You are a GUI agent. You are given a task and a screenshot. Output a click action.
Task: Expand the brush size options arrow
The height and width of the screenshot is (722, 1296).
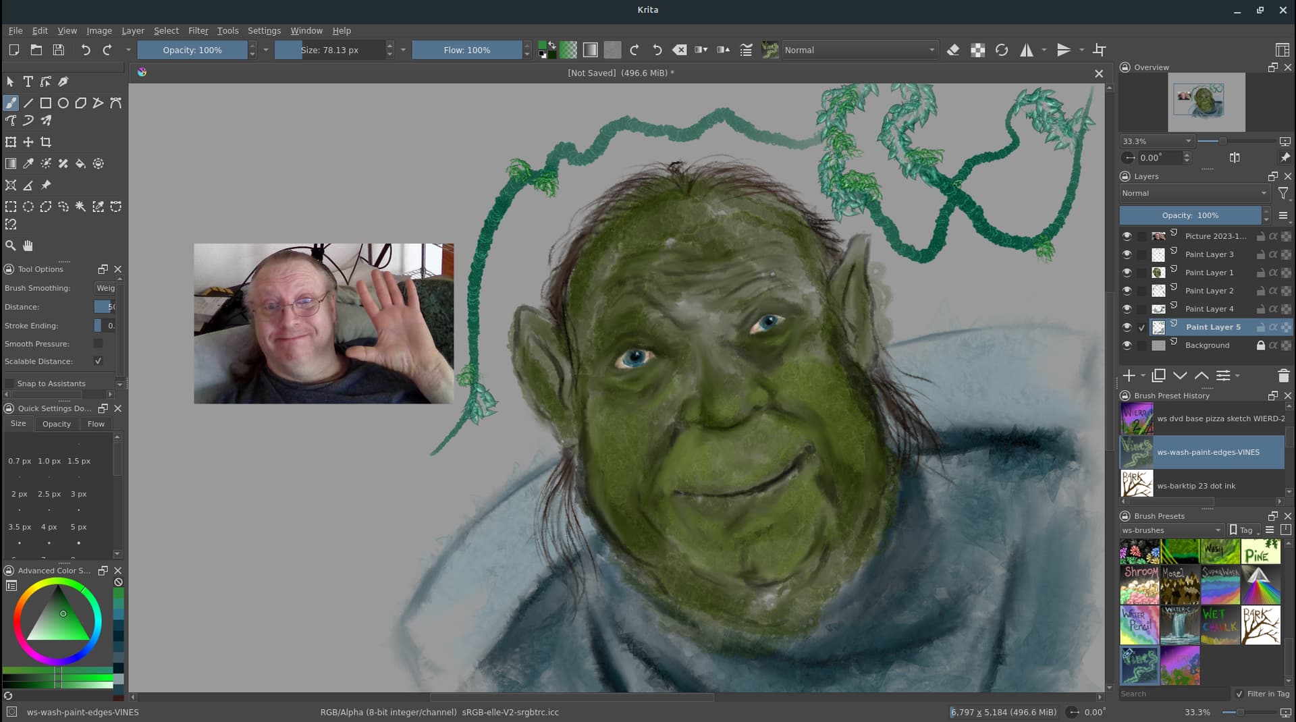pos(403,50)
